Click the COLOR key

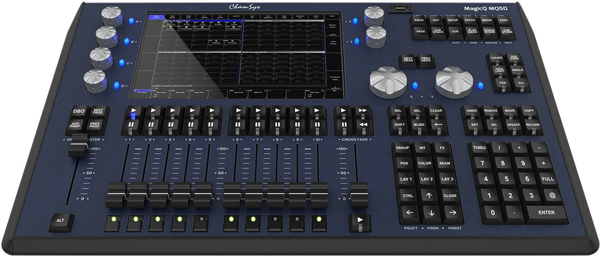pos(425,163)
